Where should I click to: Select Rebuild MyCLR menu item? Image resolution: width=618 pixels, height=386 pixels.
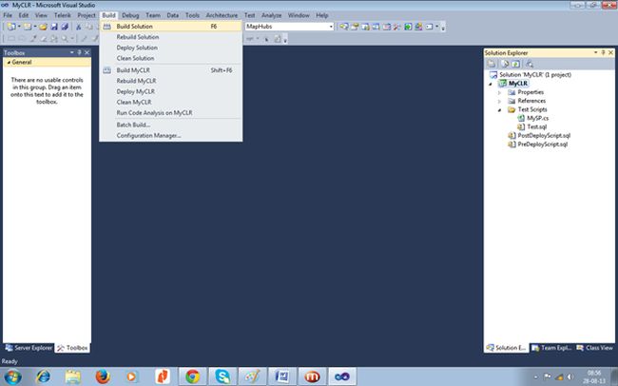point(170,81)
